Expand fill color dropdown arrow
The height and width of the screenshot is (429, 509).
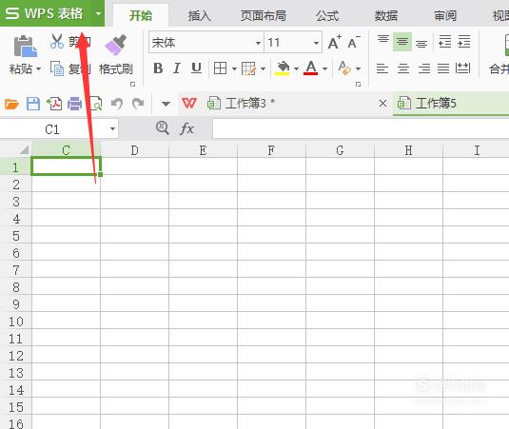pyautogui.click(x=296, y=68)
